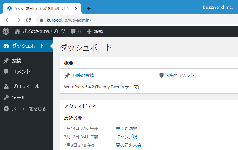Collapse the 概要 panel by its header
Screen dimensions: 238x150
click(149, 63)
